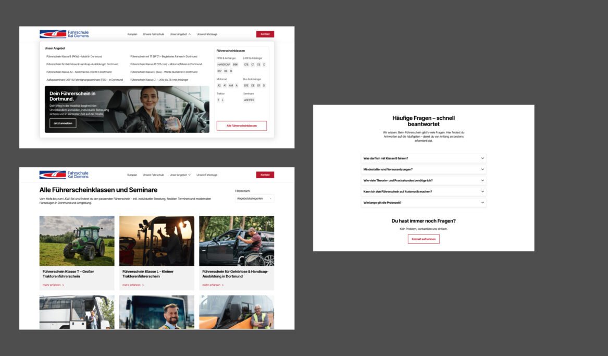
Task: Expand 'Wie viele Theorie- und Praxisstunden benötige ich?'
Action: (x=423, y=180)
